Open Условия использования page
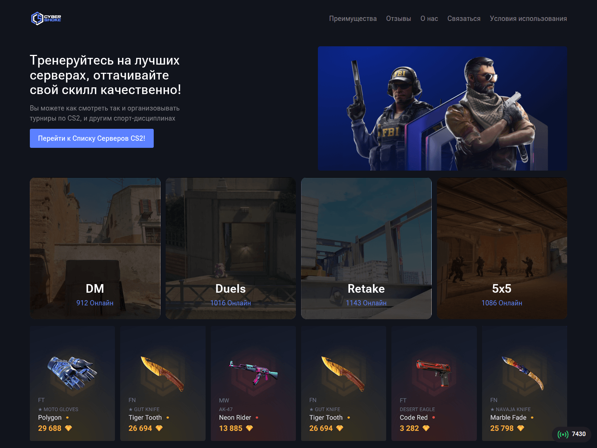This screenshot has height=448, width=597. pyautogui.click(x=528, y=19)
